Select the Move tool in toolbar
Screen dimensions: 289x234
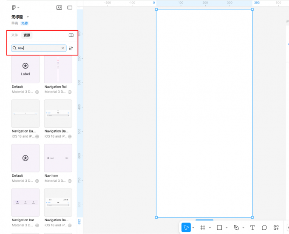[186, 228]
